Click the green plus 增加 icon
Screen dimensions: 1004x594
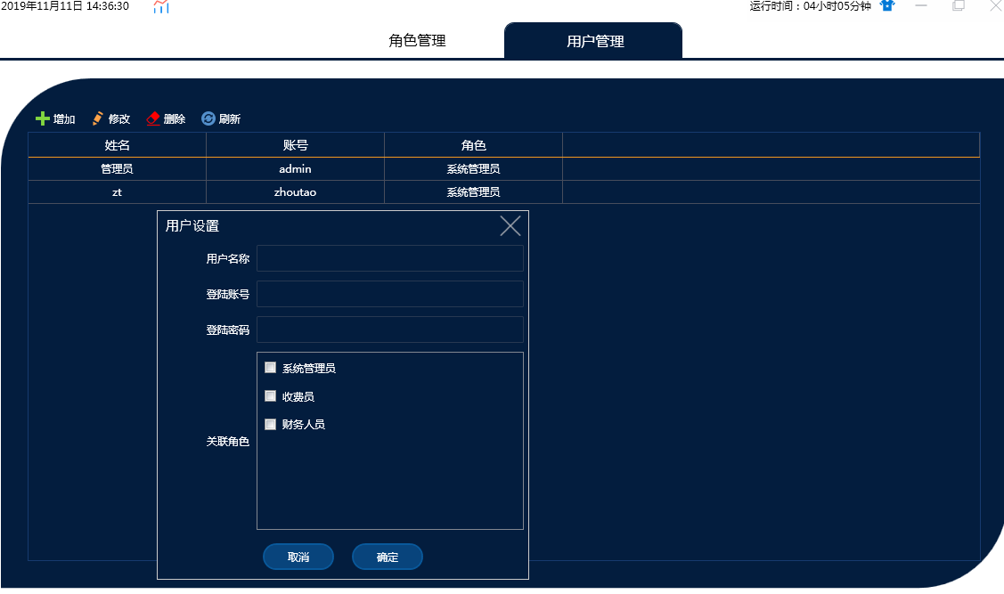click(42, 118)
